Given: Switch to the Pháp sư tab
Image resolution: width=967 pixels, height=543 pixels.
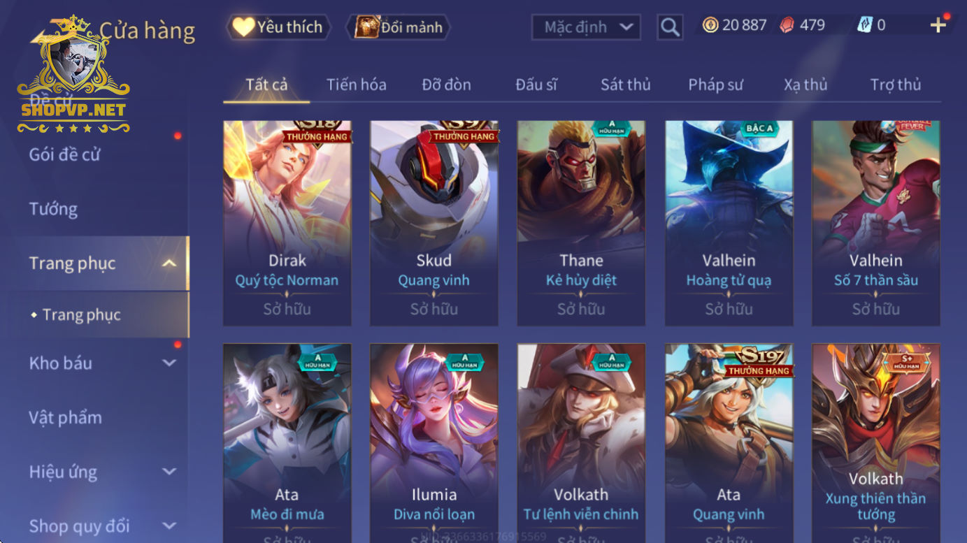Looking at the screenshot, I should pos(715,85).
